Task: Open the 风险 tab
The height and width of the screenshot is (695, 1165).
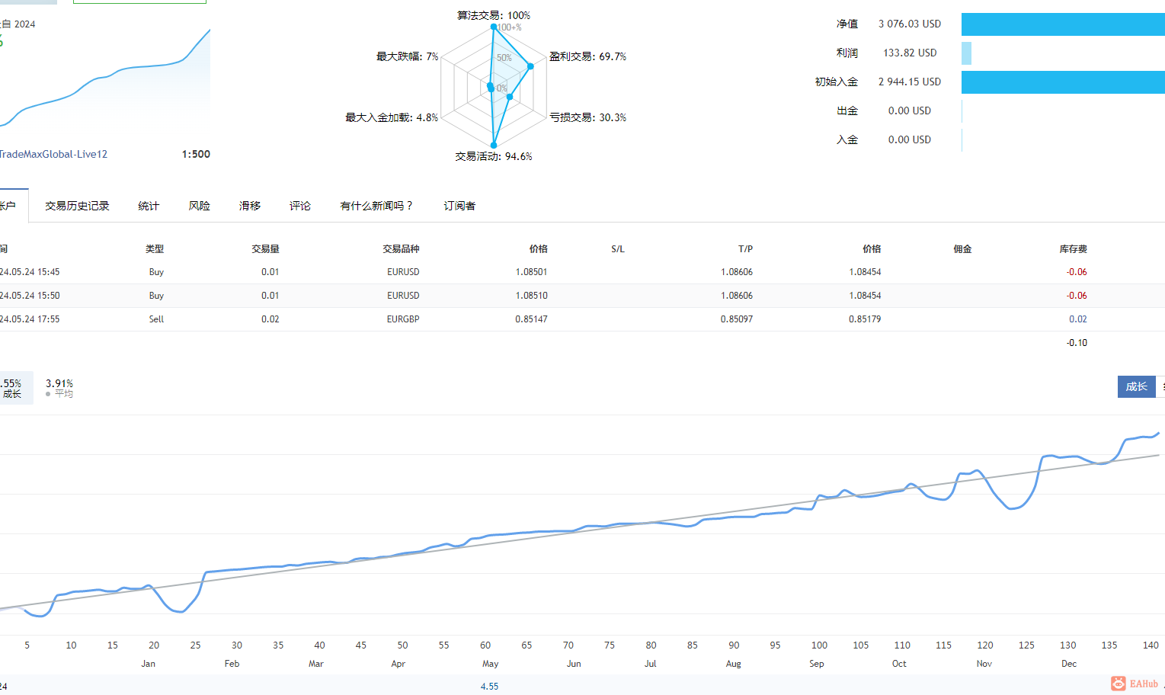Action: pyautogui.click(x=199, y=206)
